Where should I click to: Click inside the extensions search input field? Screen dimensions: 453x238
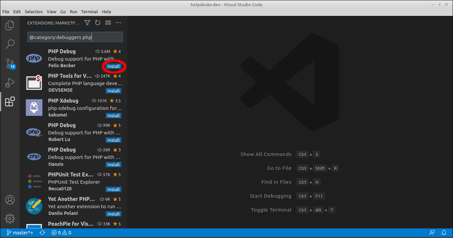coord(75,37)
